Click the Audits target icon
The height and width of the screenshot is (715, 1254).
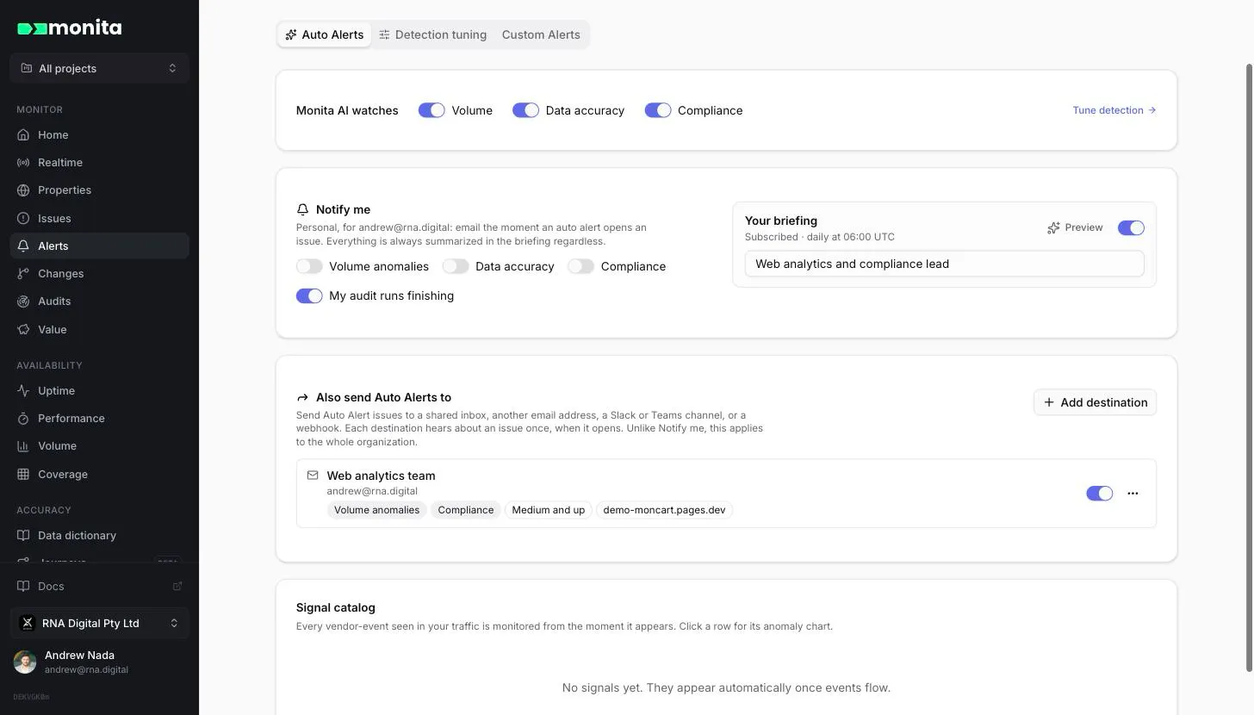pos(23,302)
